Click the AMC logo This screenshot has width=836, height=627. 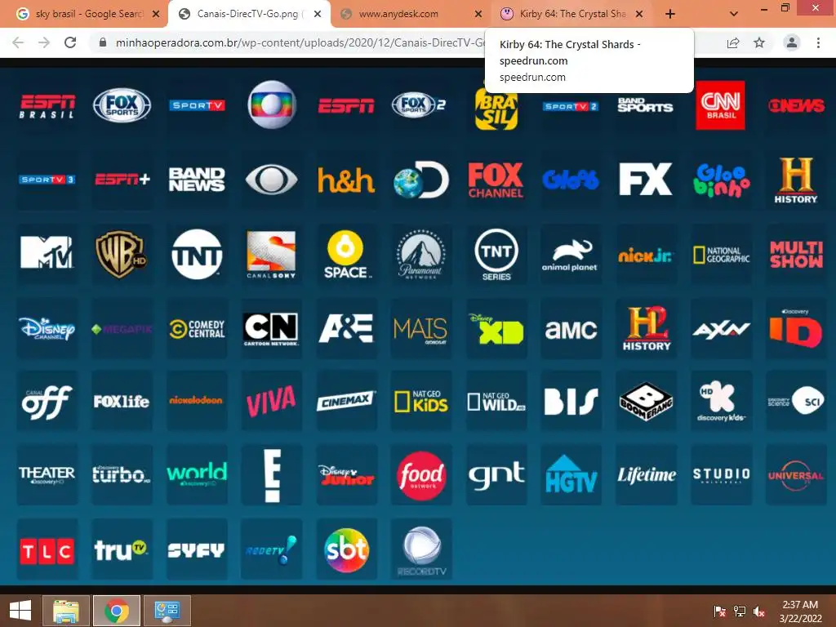[571, 330]
